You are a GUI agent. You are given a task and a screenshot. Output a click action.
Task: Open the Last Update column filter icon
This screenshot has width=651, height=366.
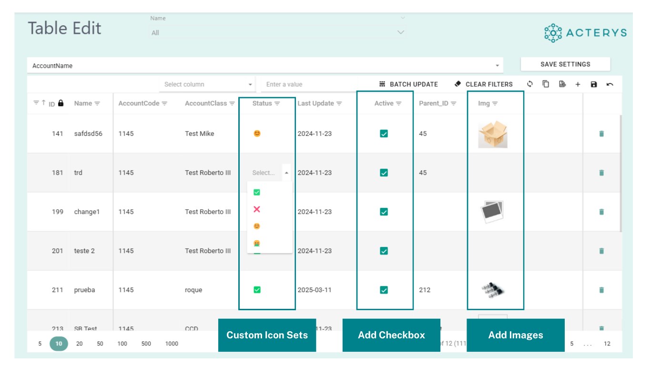point(339,103)
